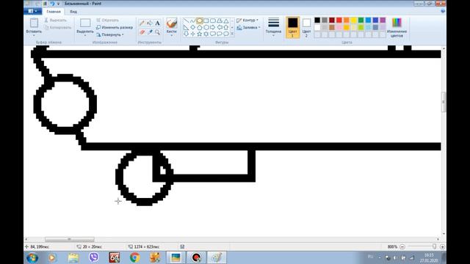Click the Paste (Вставить) clipboard icon
Viewport: 470px width, 264px height.
[34, 23]
